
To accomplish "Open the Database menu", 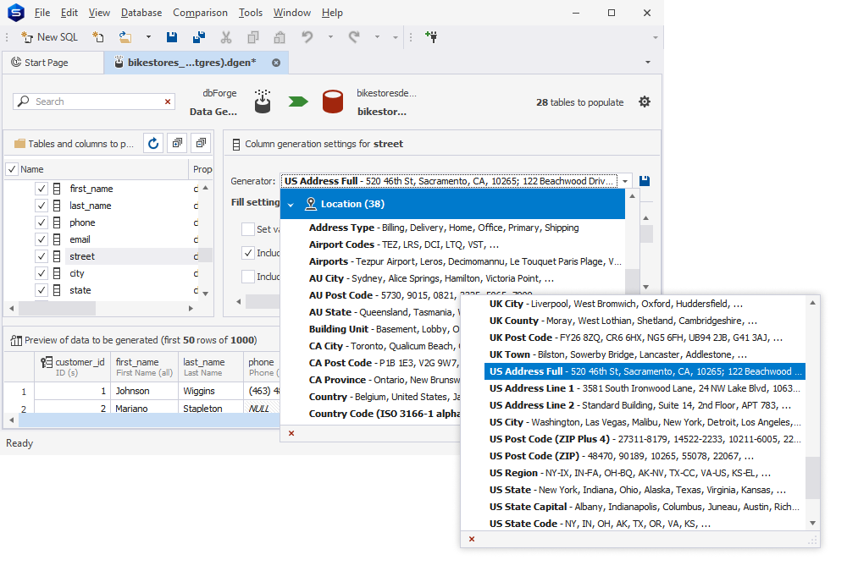I will point(141,12).
